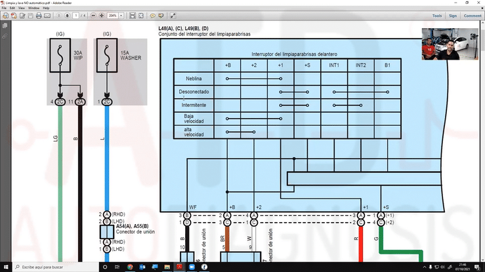
Task: Click the 'INT1' column header
Action: pos(334,65)
